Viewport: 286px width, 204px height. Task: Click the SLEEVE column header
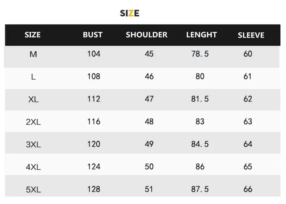pos(251,35)
